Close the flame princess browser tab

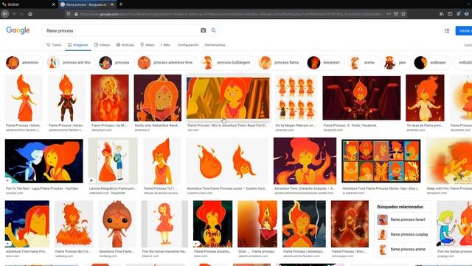point(112,4)
